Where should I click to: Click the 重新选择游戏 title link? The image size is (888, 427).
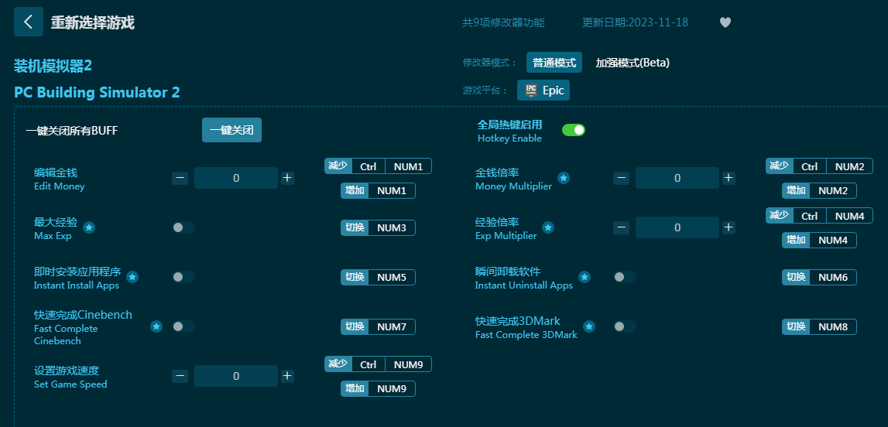(x=92, y=22)
